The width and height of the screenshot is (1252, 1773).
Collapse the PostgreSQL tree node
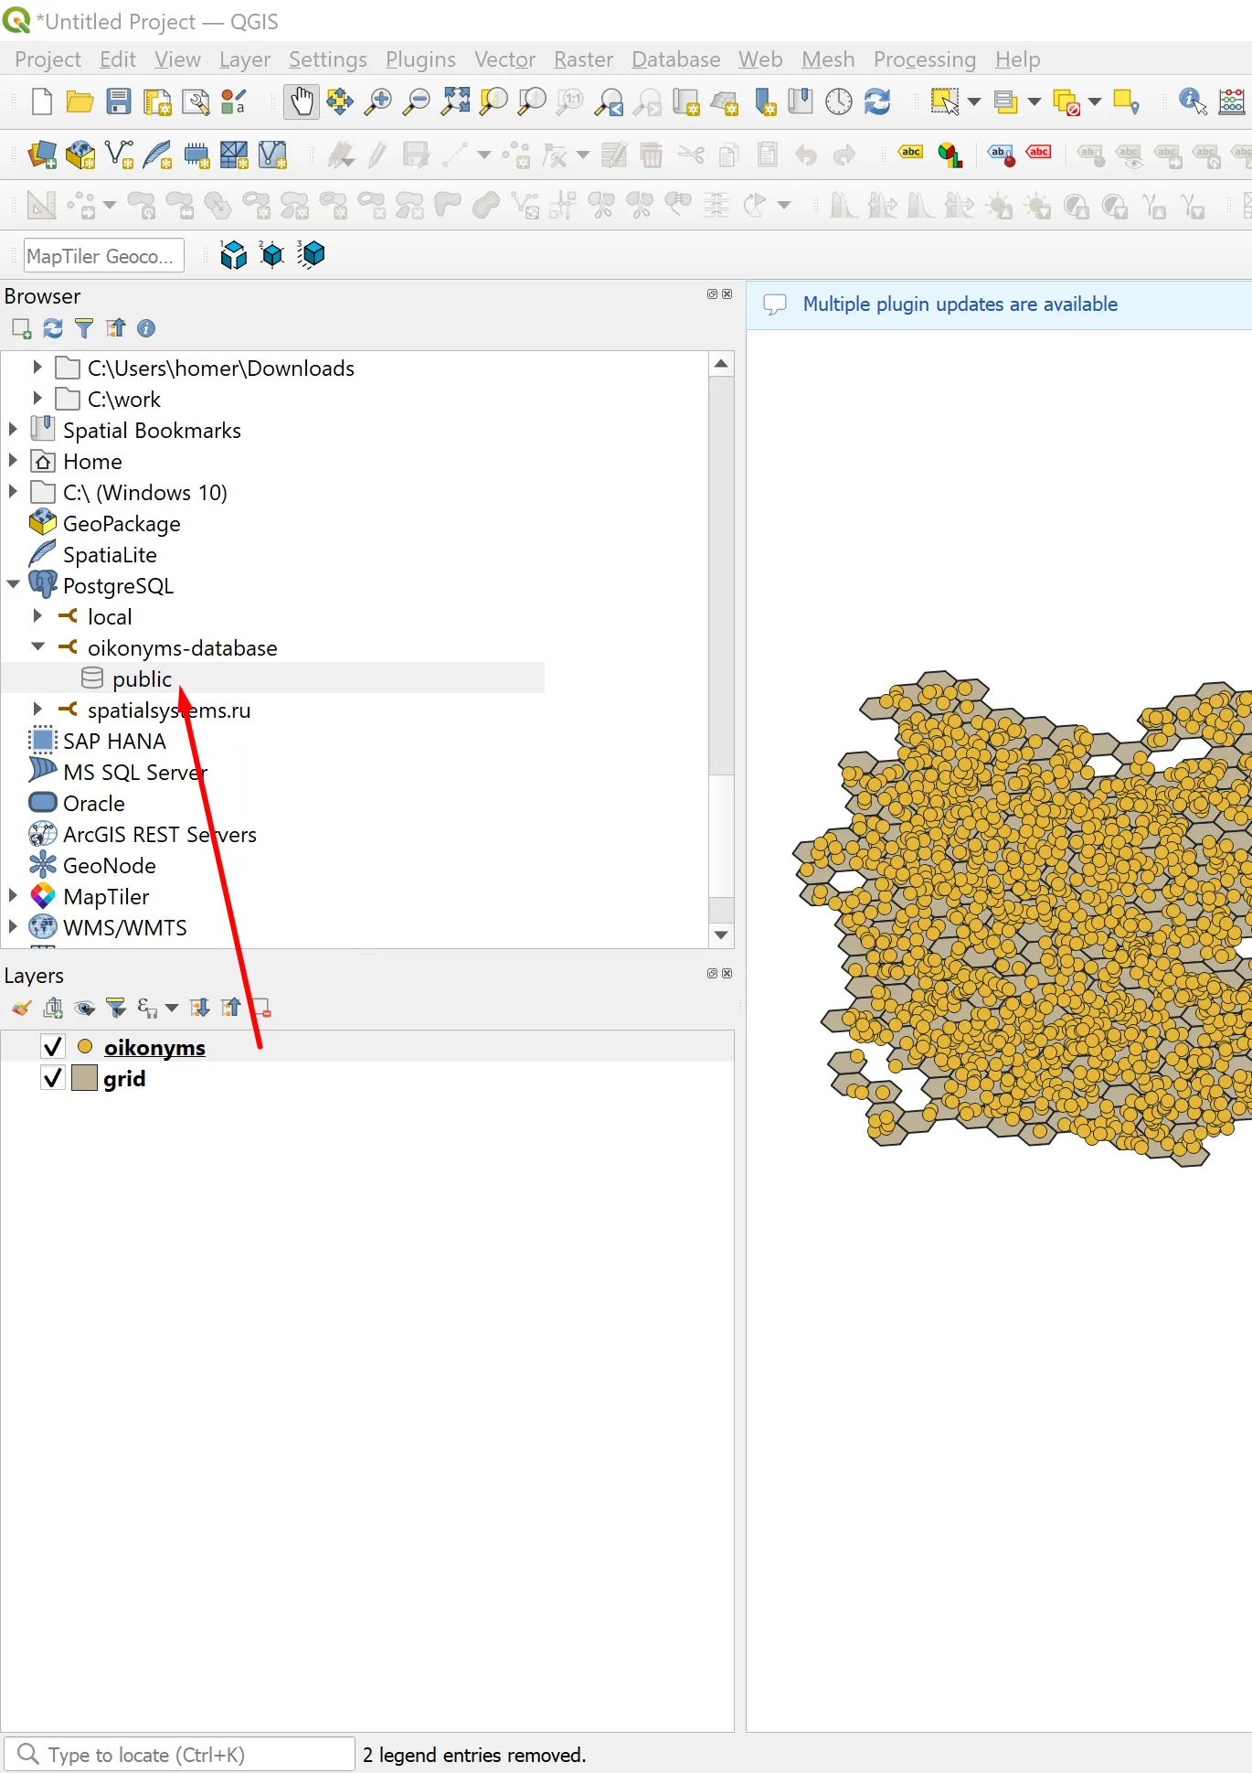pos(14,584)
